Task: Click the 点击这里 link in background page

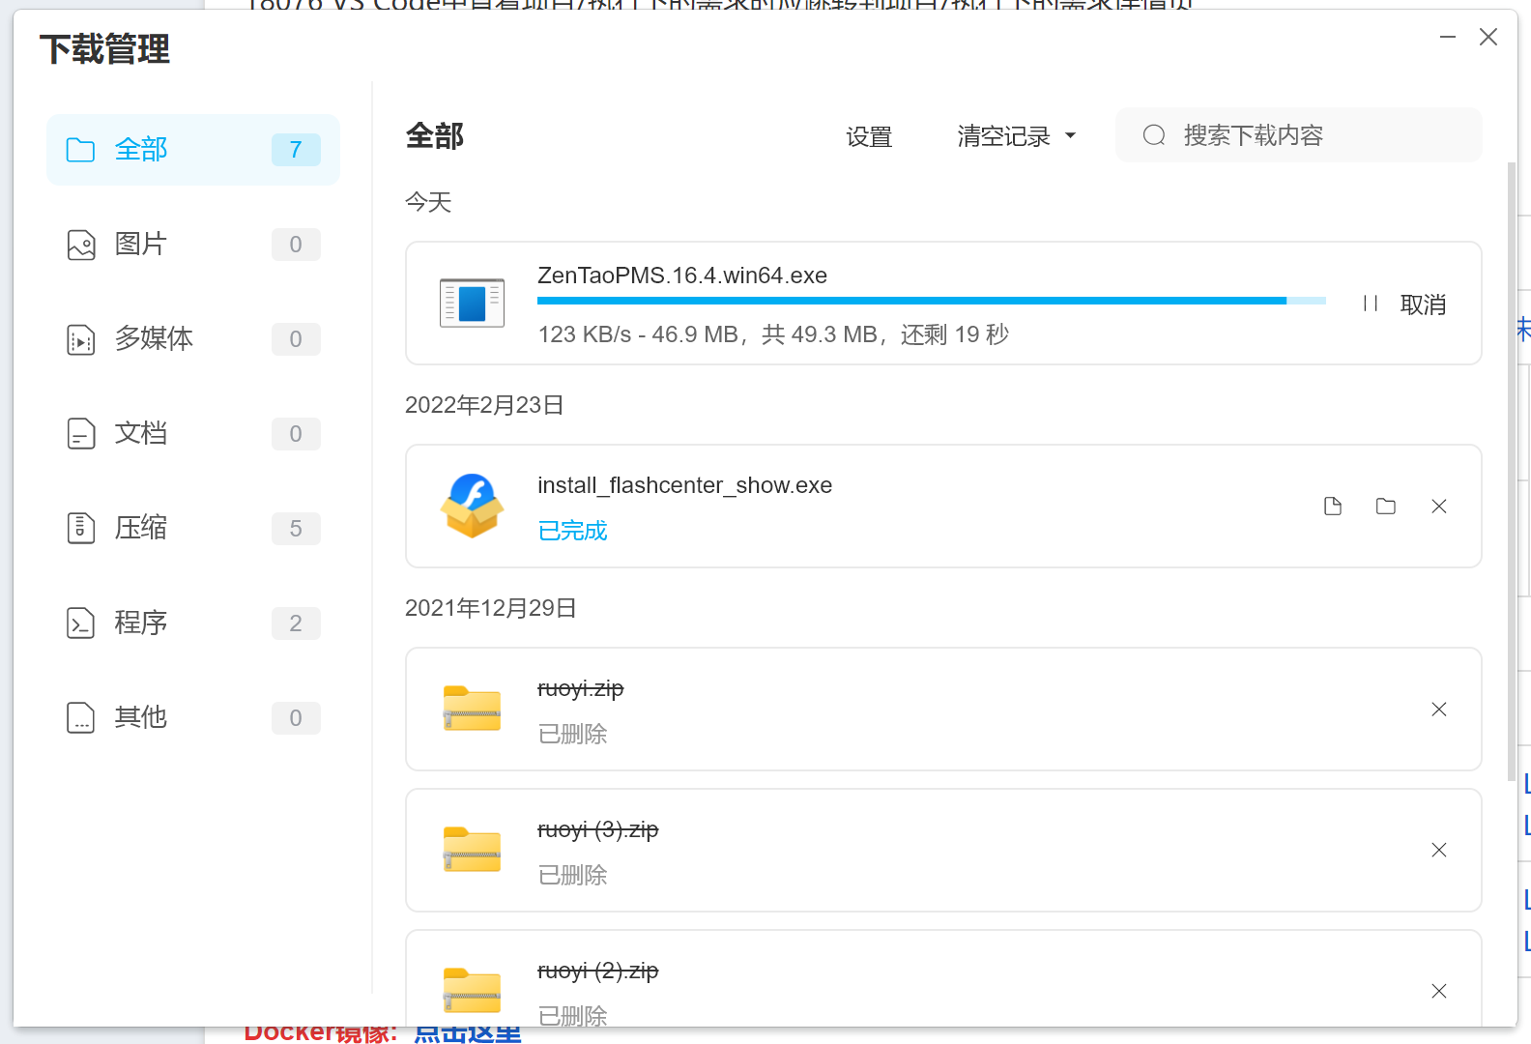Action: (x=468, y=1033)
